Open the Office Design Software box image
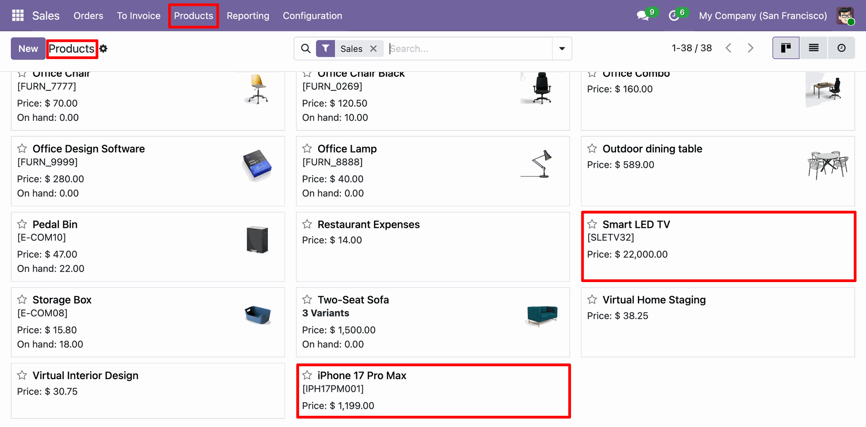The image size is (866, 427). (257, 165)
